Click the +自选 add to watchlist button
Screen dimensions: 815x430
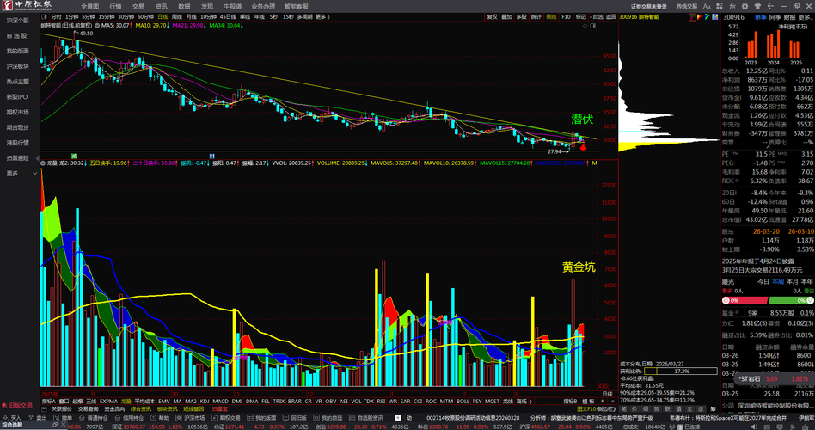[x=597, y=17]
